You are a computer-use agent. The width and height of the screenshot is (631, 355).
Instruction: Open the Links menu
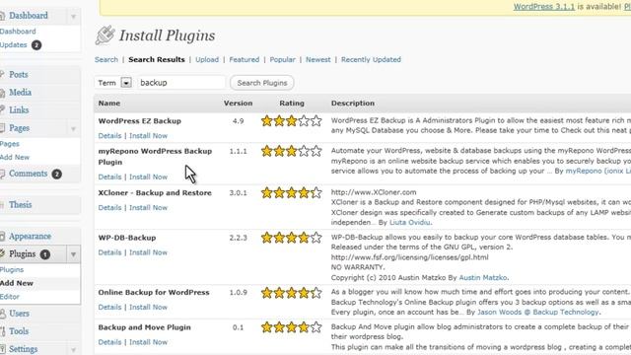point(19,109)
